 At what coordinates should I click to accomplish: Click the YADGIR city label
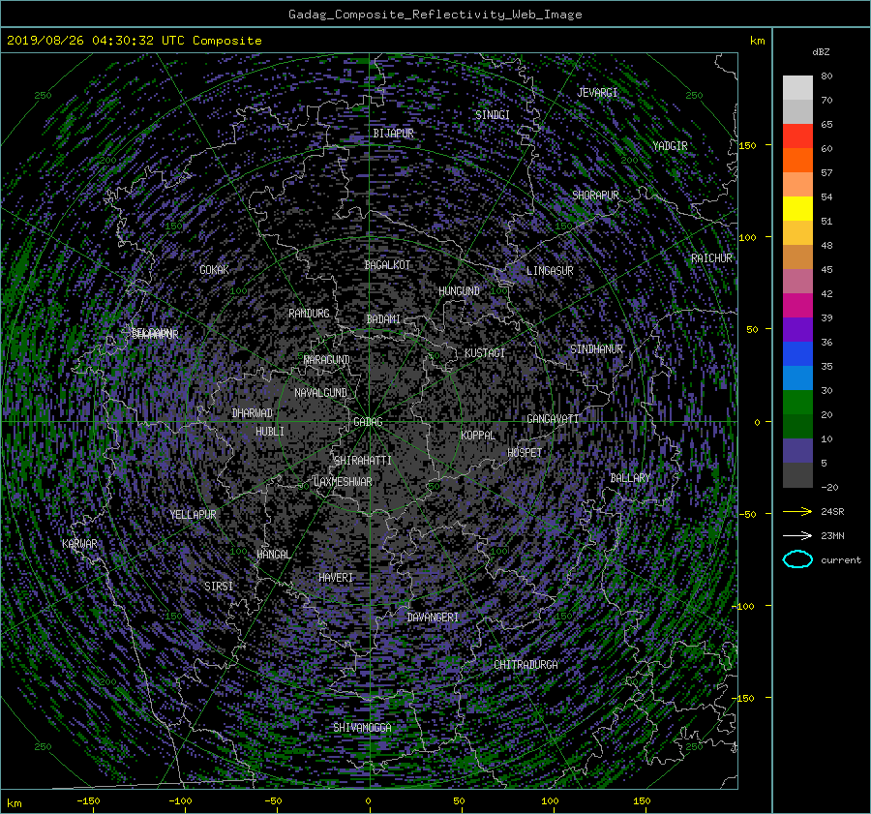pos(670,146)
